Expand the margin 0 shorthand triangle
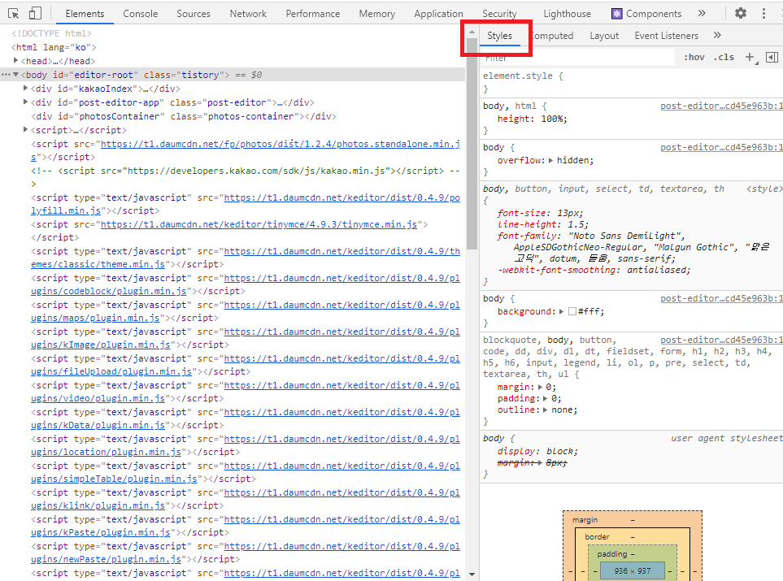The image size is (783, 581). [x=540, y=387]
